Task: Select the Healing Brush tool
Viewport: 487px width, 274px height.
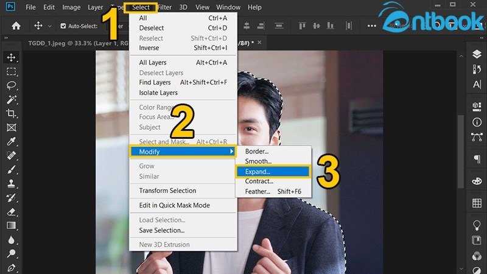Action: pos(12,155)
